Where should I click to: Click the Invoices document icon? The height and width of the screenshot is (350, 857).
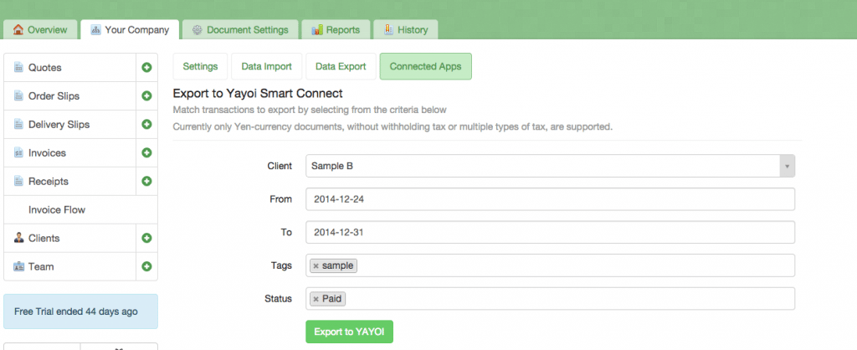click(18, 153)
